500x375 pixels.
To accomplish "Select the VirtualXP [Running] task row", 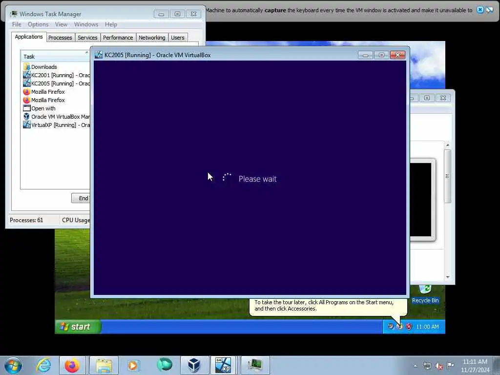I will pos(56,125).
